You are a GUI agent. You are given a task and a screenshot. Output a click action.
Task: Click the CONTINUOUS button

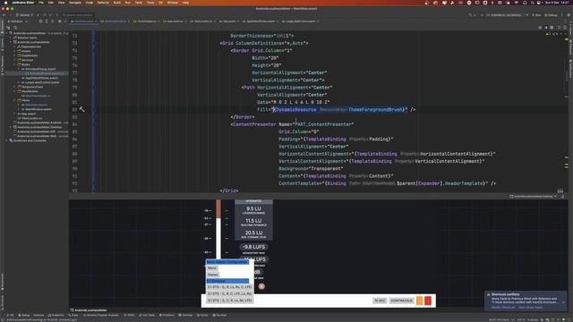(401, 301)
